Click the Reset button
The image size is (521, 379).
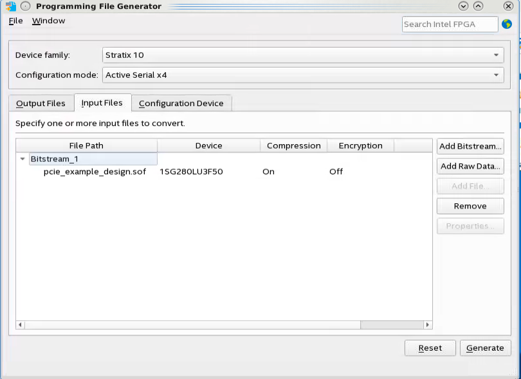(430, 348)
